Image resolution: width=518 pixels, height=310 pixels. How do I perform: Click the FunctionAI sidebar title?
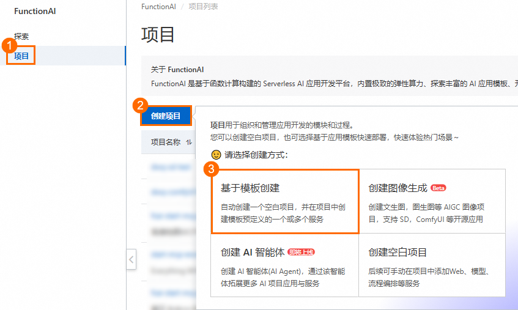35,11
